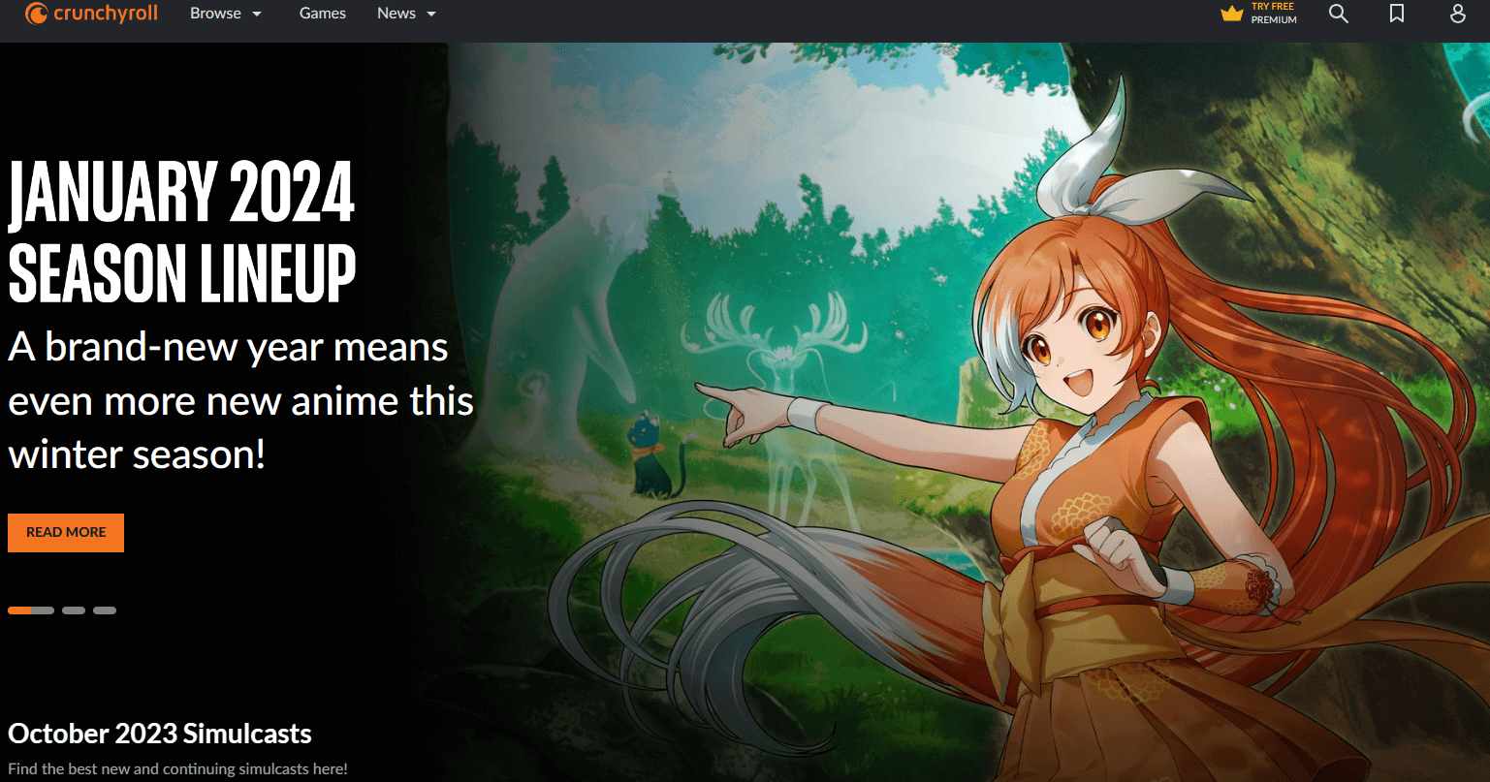The height and width of the screenshot is (782, 1490).
Task: Select the second carousel slide indicator
Action: [74, 610]
